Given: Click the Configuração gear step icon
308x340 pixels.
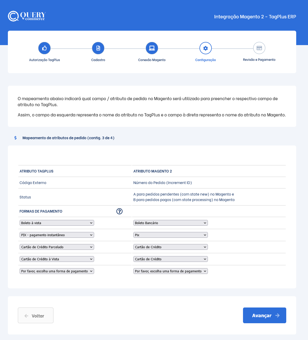Looking at the screenshot, I should pyautogui.click(x=206, y=48).
